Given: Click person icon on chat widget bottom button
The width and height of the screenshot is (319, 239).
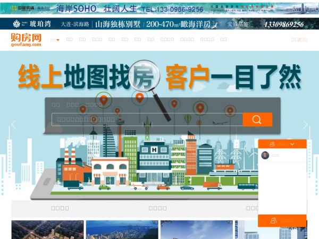Looking at the screenshot, I should (x=273, y=220).
